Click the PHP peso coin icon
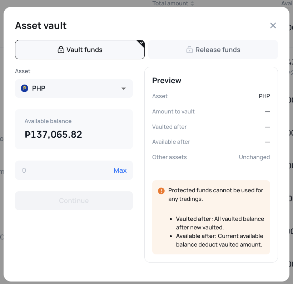 [x=25, y=88]
